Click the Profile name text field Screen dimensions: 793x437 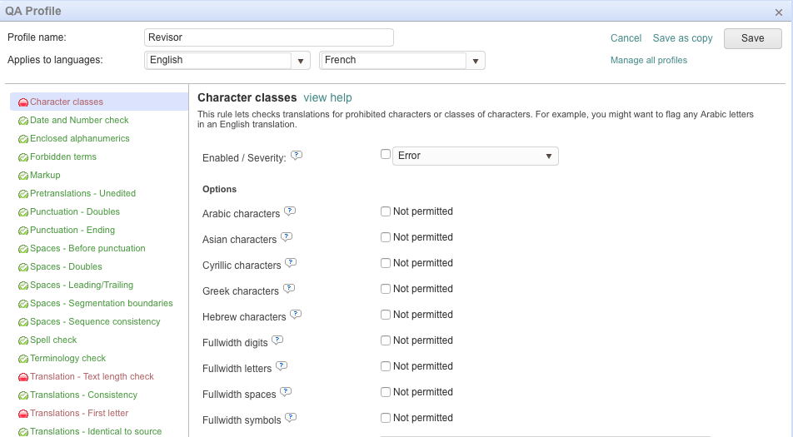pos(268,37)
